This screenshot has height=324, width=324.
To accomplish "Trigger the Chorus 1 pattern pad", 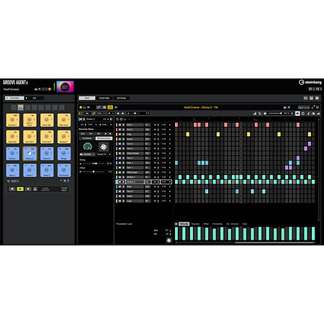I will [x=13, y=153].
